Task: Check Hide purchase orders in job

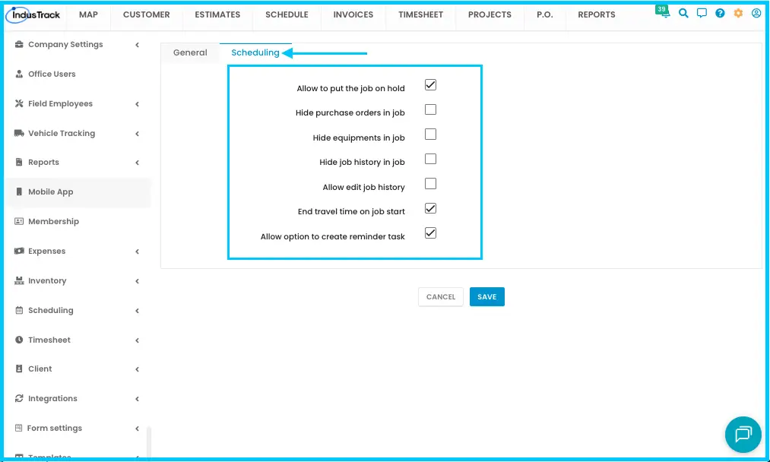Action: coord(431,109)
